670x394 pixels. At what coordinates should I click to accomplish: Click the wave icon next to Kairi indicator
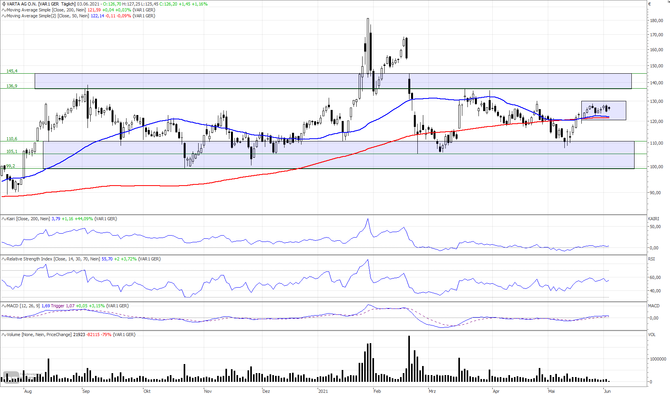tap(4, 219)
